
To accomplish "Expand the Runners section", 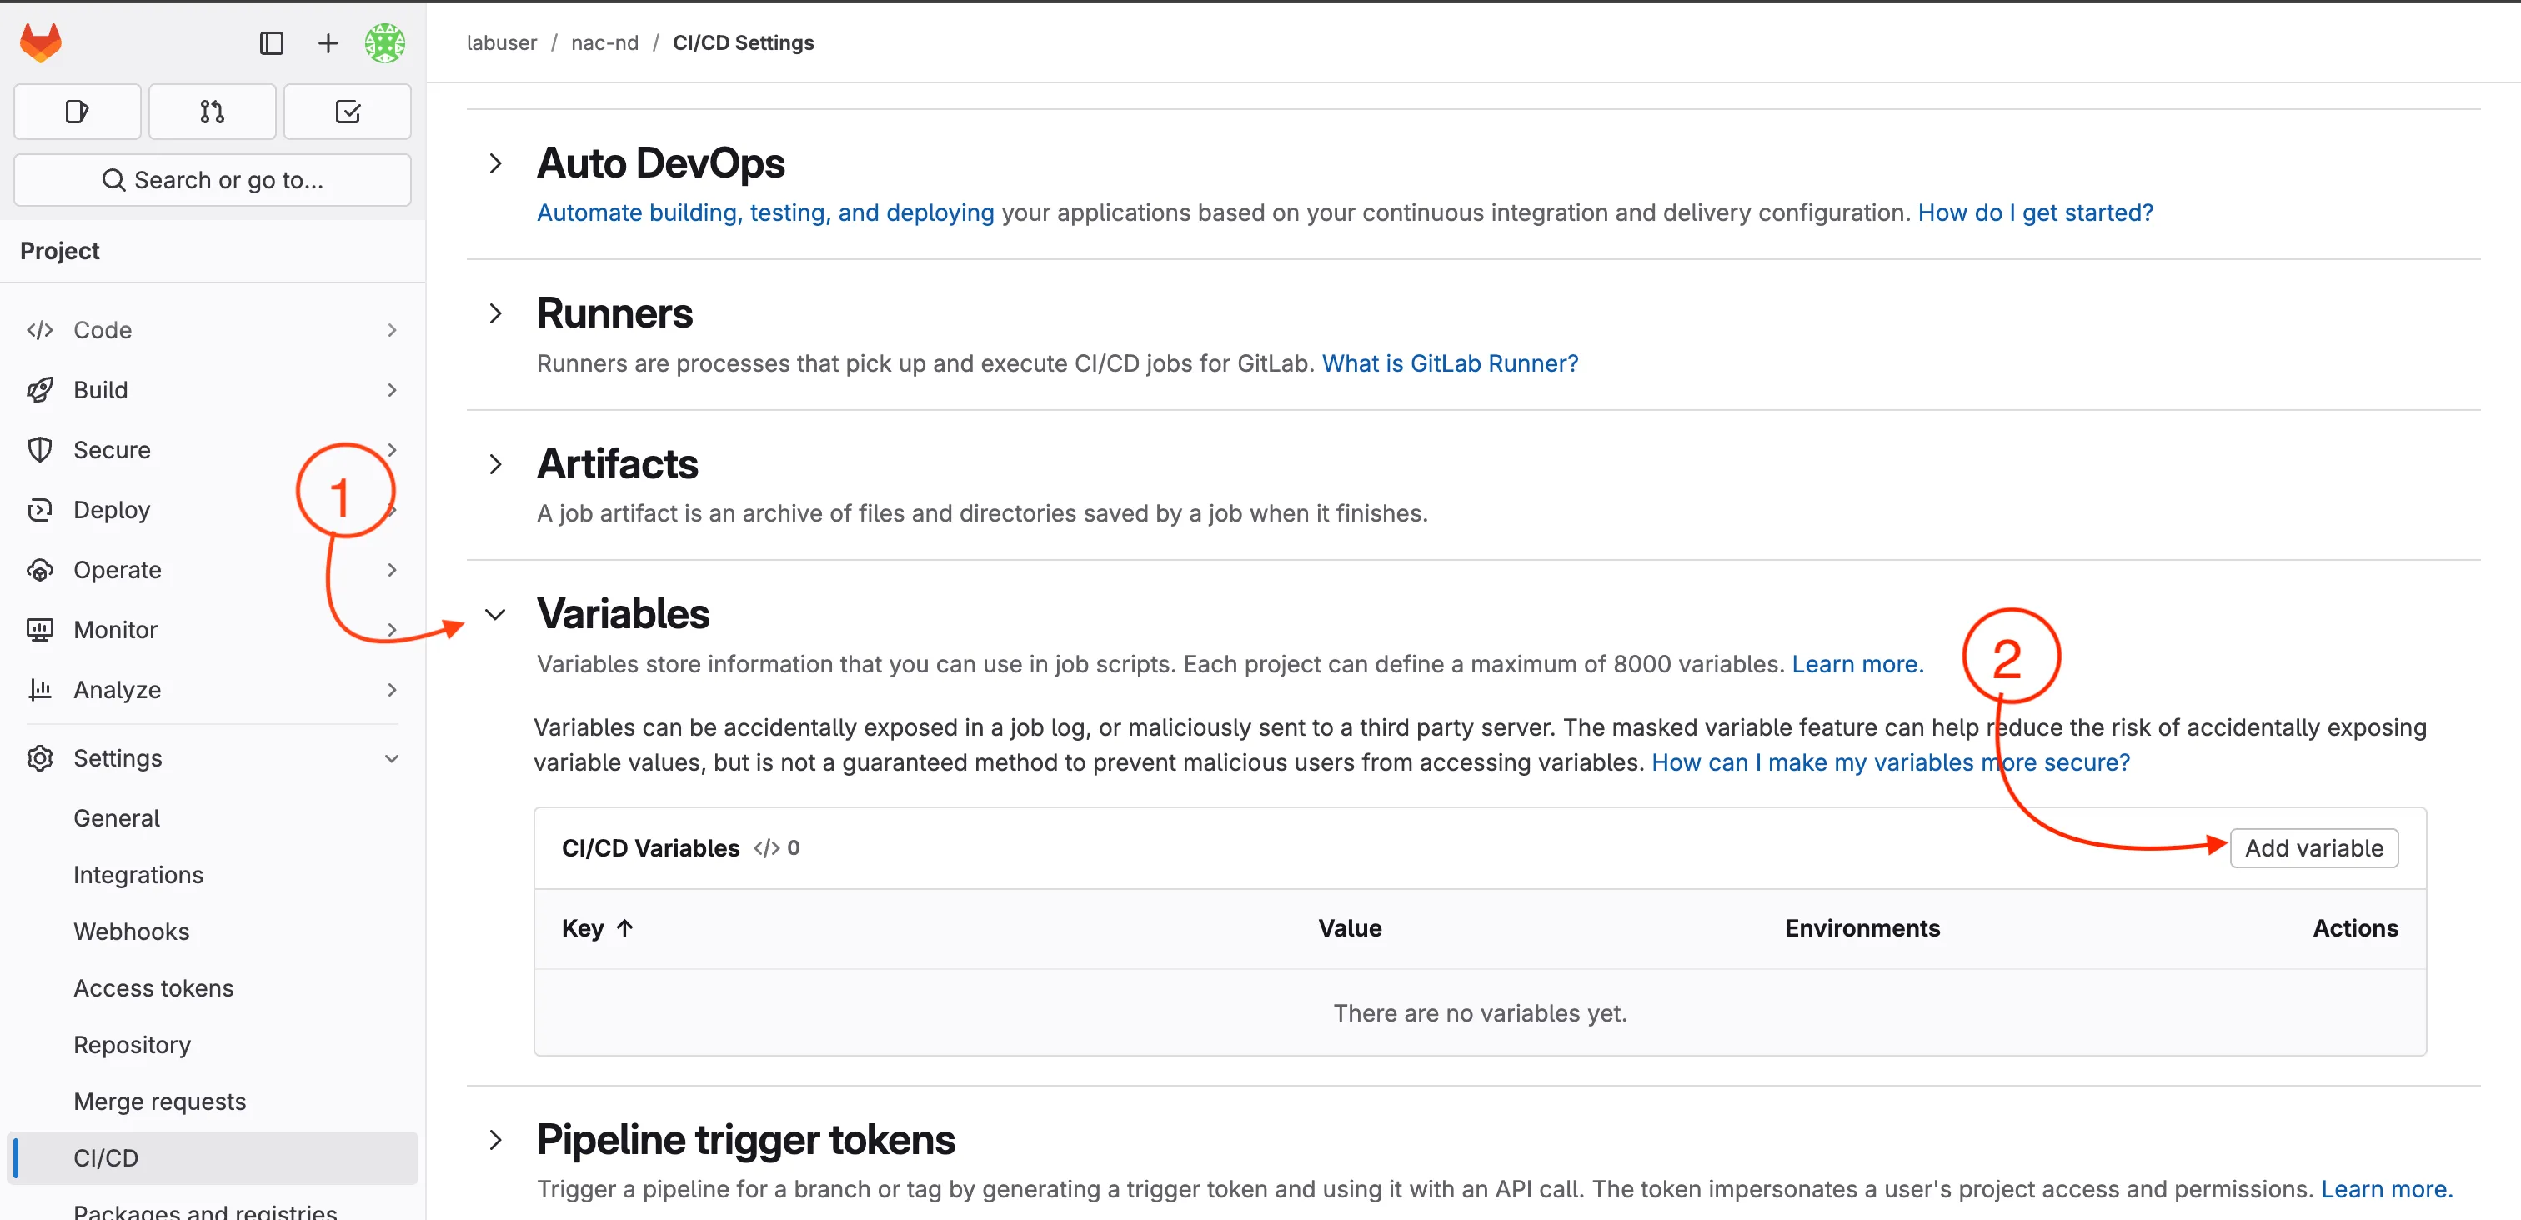I will point(495,313).
